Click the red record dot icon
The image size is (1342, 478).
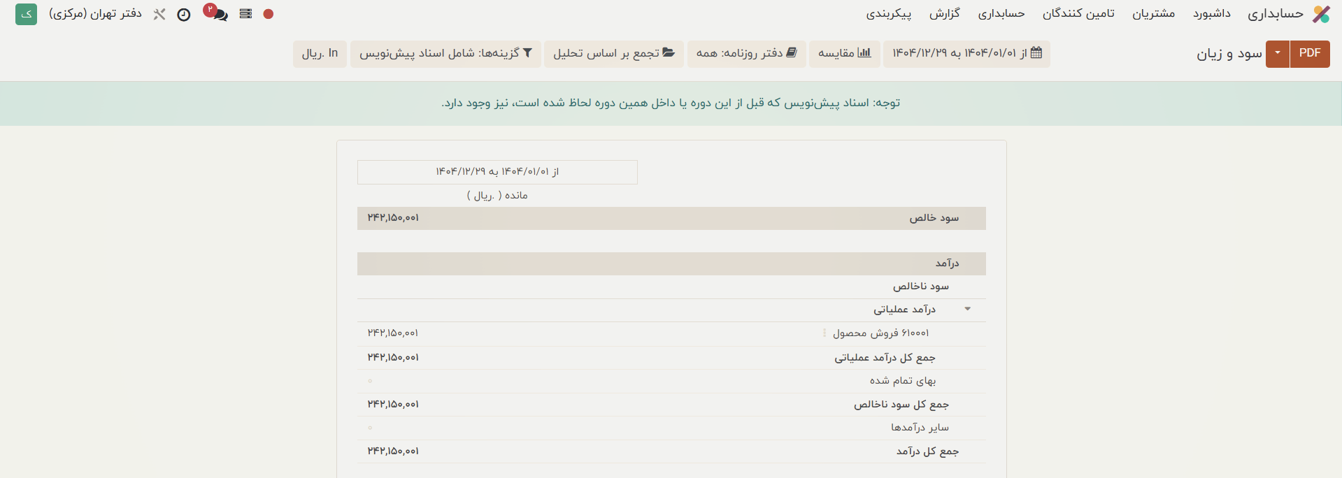tap(269, 14)
